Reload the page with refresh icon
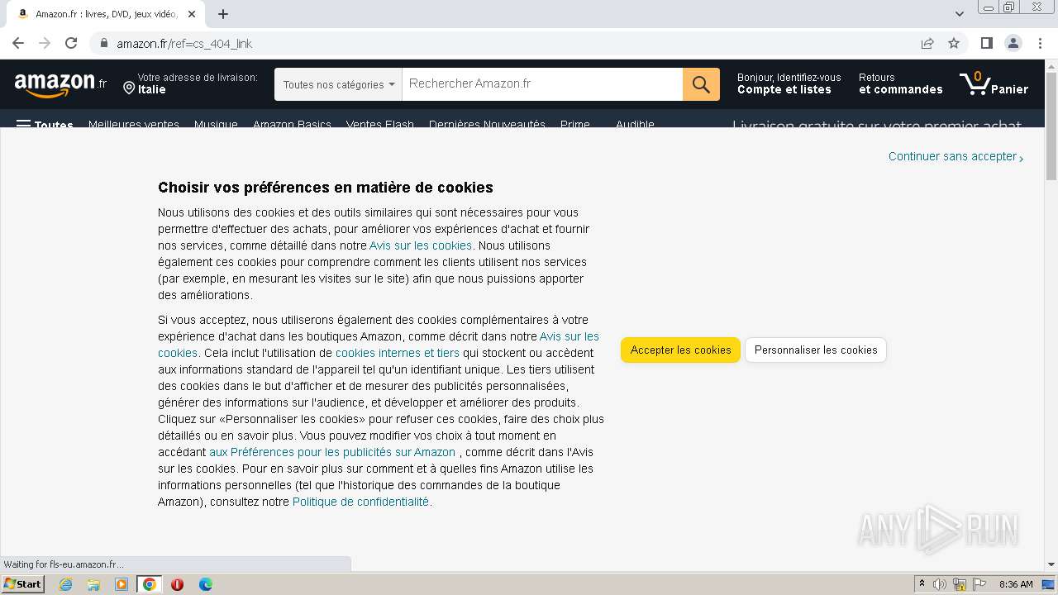The image size is (1058, 595). (x=71, y=43)
